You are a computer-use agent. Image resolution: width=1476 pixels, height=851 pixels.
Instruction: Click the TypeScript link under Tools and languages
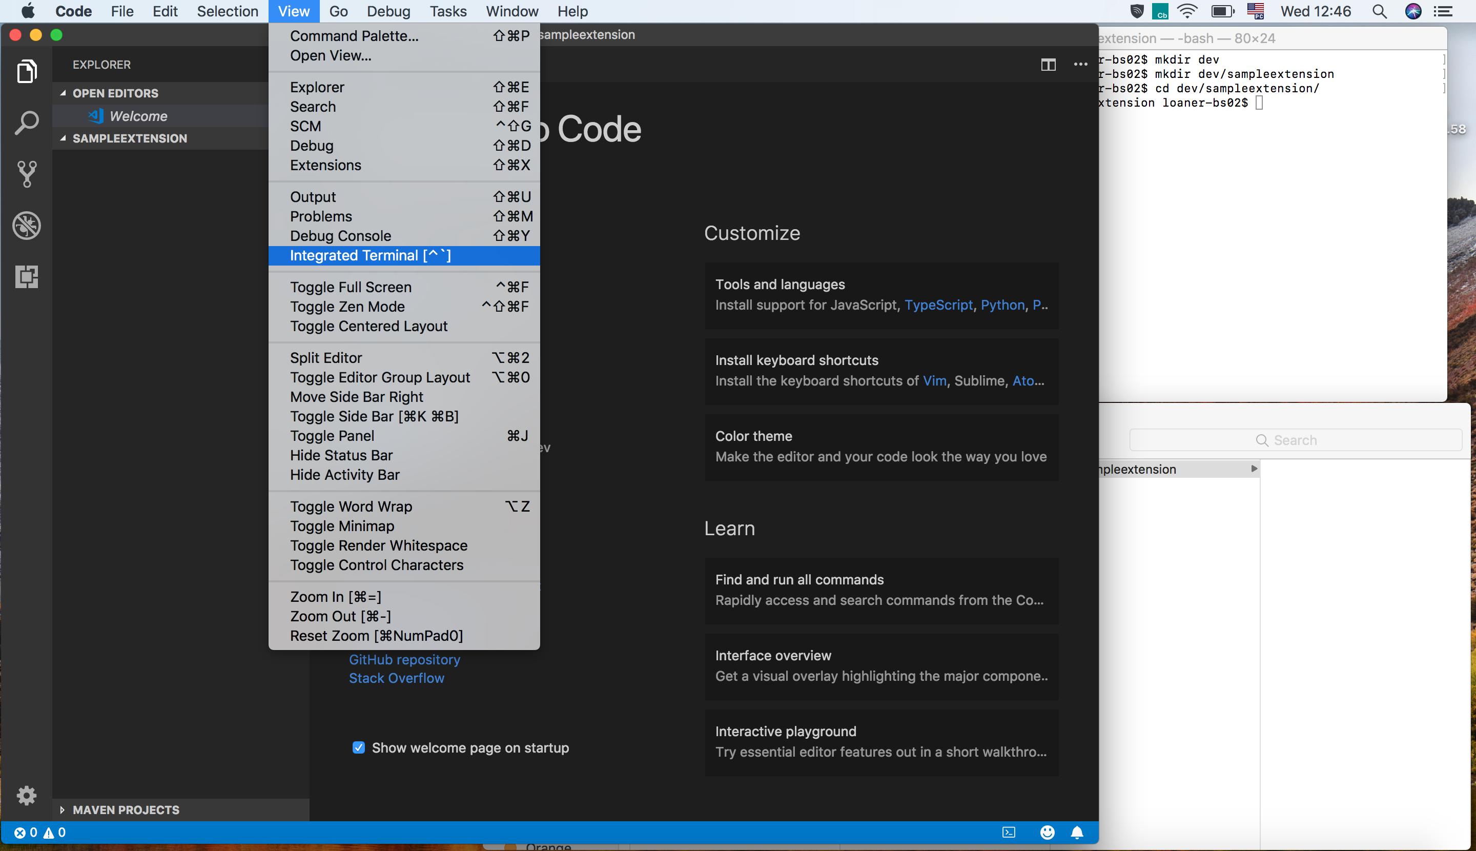[x=938, y=305]
